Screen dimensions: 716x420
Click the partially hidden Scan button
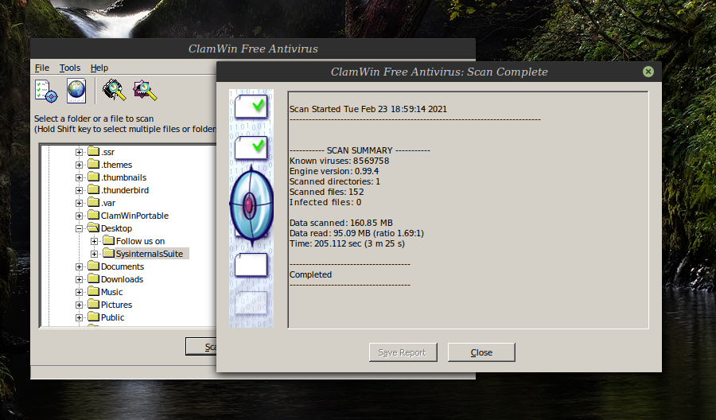201,347
